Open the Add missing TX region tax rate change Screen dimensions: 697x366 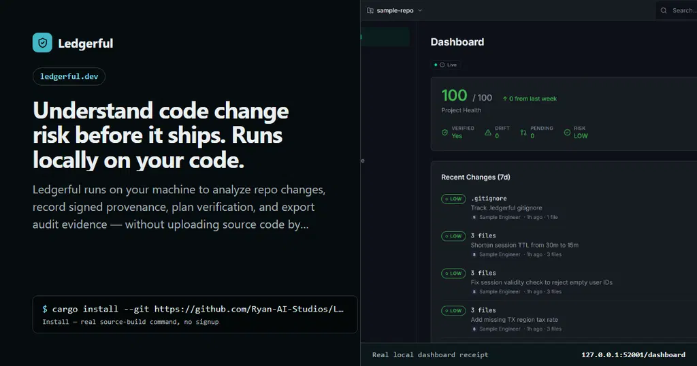click(569, 319)
